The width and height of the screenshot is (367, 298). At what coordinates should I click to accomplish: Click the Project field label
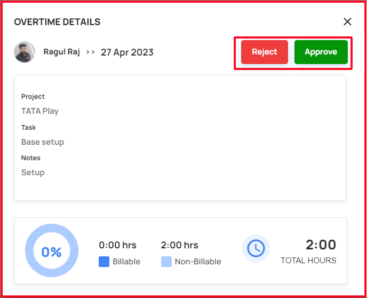tap(33, 97)
